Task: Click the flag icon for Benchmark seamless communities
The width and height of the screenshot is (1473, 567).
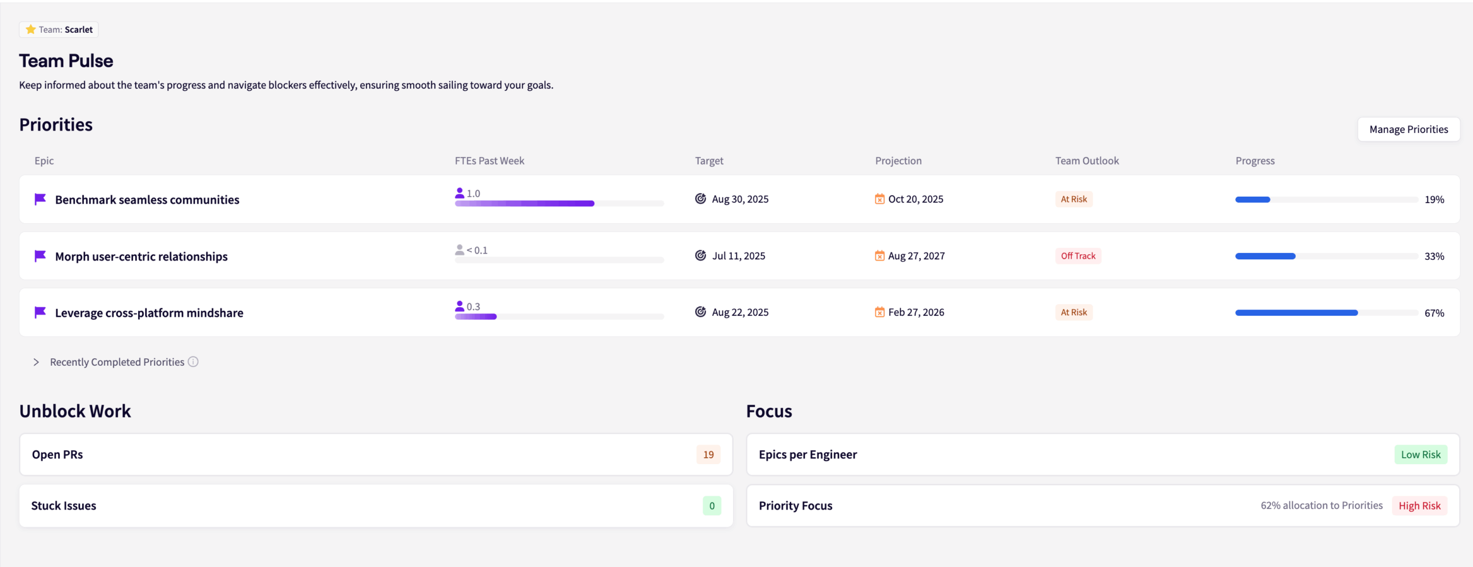Action: [40, 199]
